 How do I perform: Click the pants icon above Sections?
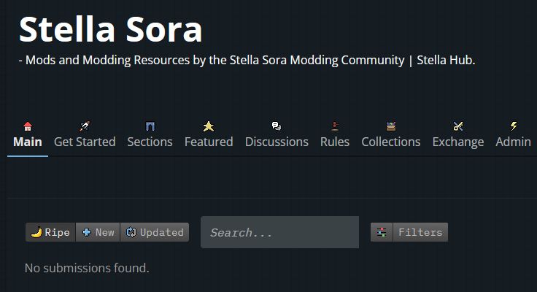point(150,126)
